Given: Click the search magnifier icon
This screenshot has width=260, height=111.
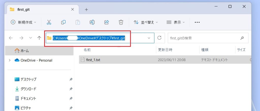Looking at the screenshot, I should point(242,38).
